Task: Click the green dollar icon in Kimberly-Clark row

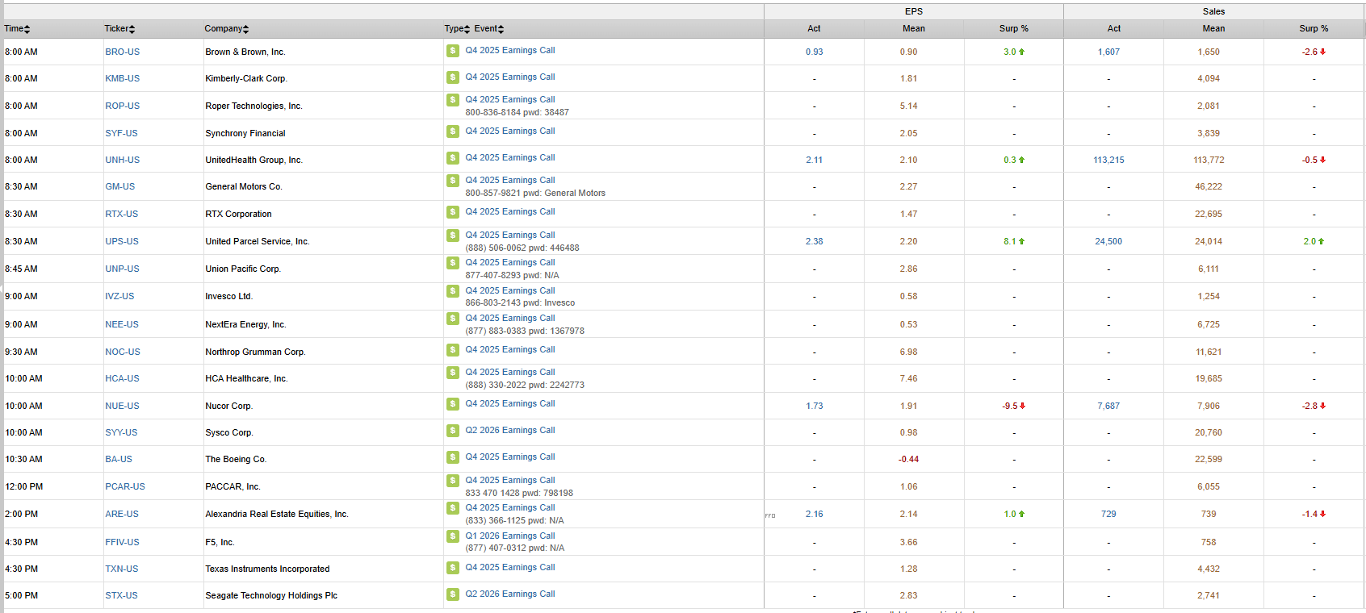Action: click(453, 77)
